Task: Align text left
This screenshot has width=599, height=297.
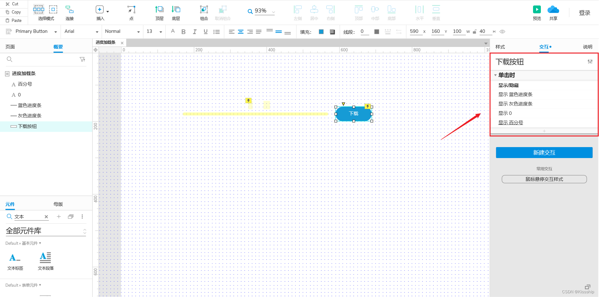Action: 232,32
